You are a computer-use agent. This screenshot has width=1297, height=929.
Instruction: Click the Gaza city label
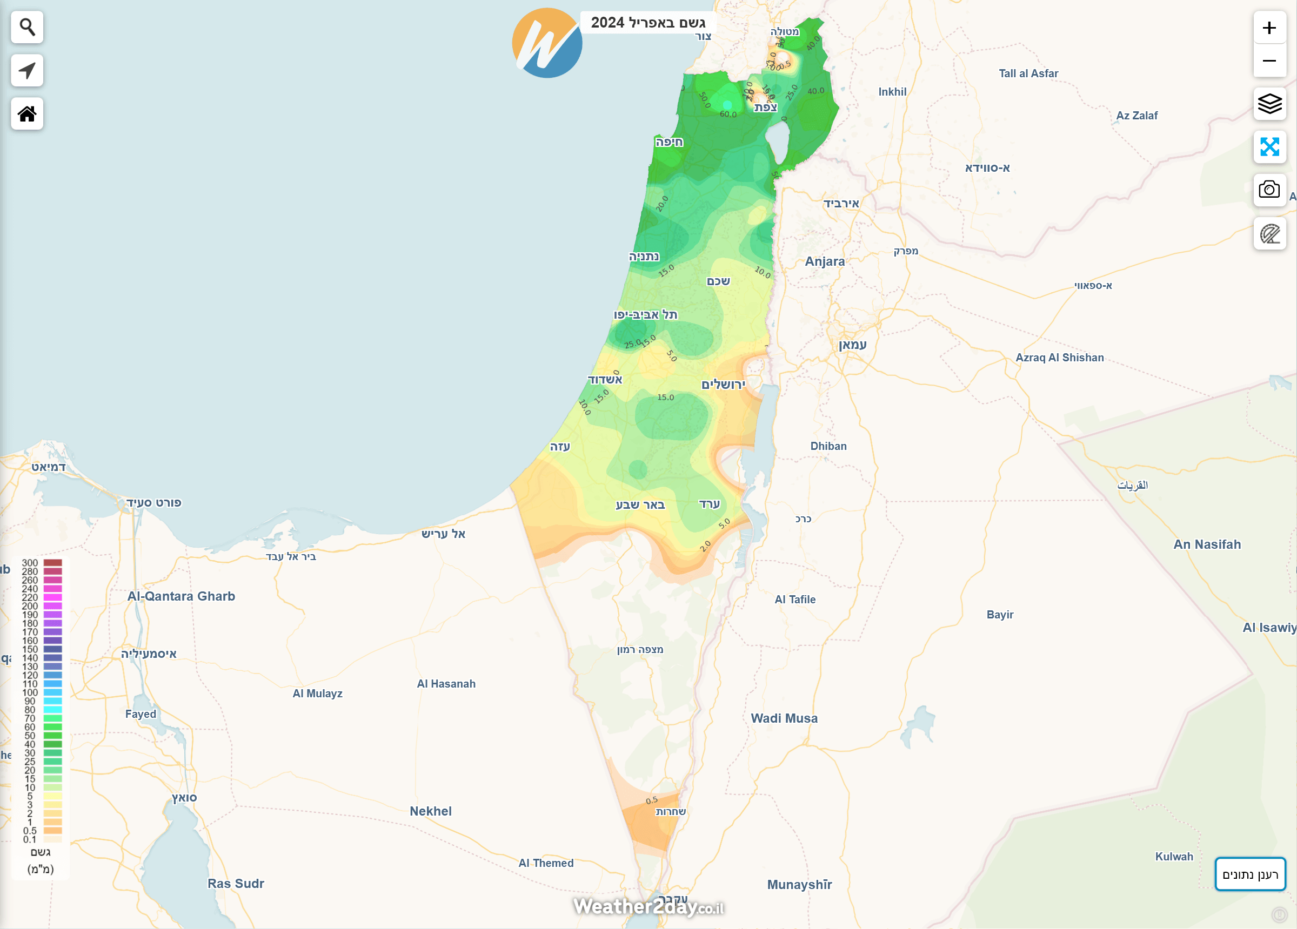click(560, 447)
